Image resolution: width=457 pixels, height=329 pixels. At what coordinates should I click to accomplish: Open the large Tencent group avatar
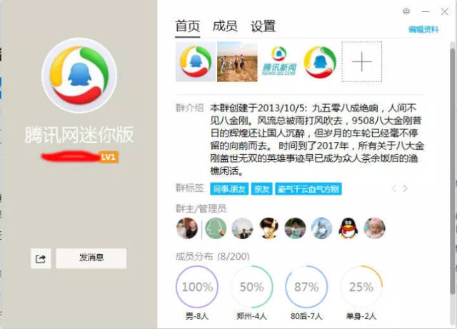click(x=79, y=75)
